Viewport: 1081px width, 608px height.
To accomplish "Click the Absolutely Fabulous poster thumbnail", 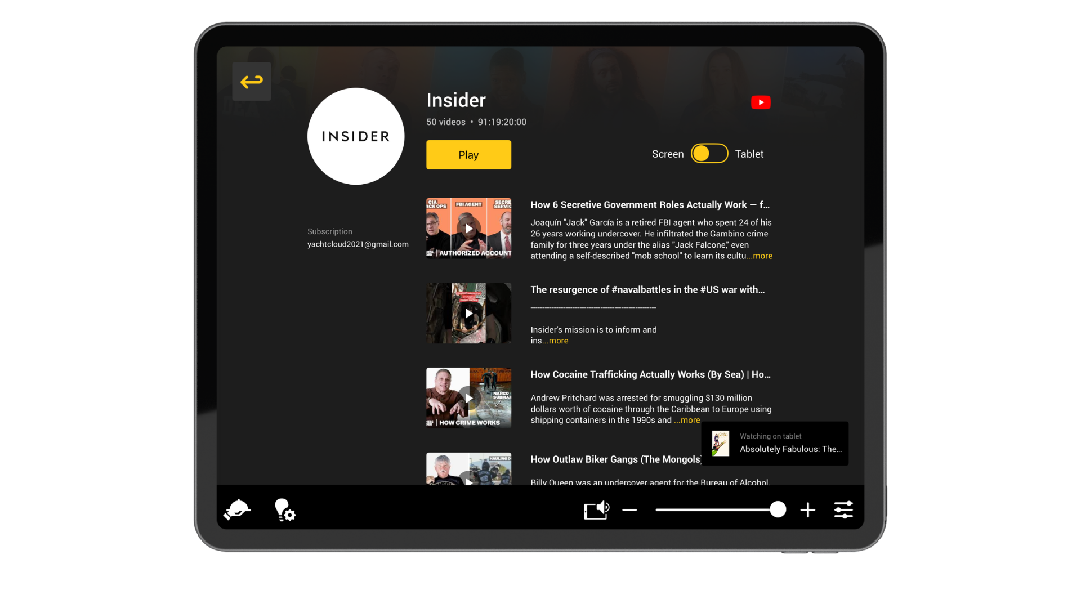I will [721, 444].
